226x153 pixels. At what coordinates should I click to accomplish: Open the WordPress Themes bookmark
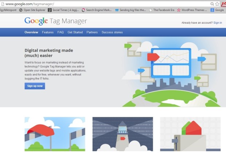[x=192, y=10]
